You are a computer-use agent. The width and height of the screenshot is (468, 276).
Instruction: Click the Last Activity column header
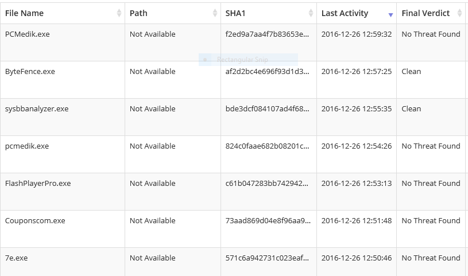pos(345,13)
